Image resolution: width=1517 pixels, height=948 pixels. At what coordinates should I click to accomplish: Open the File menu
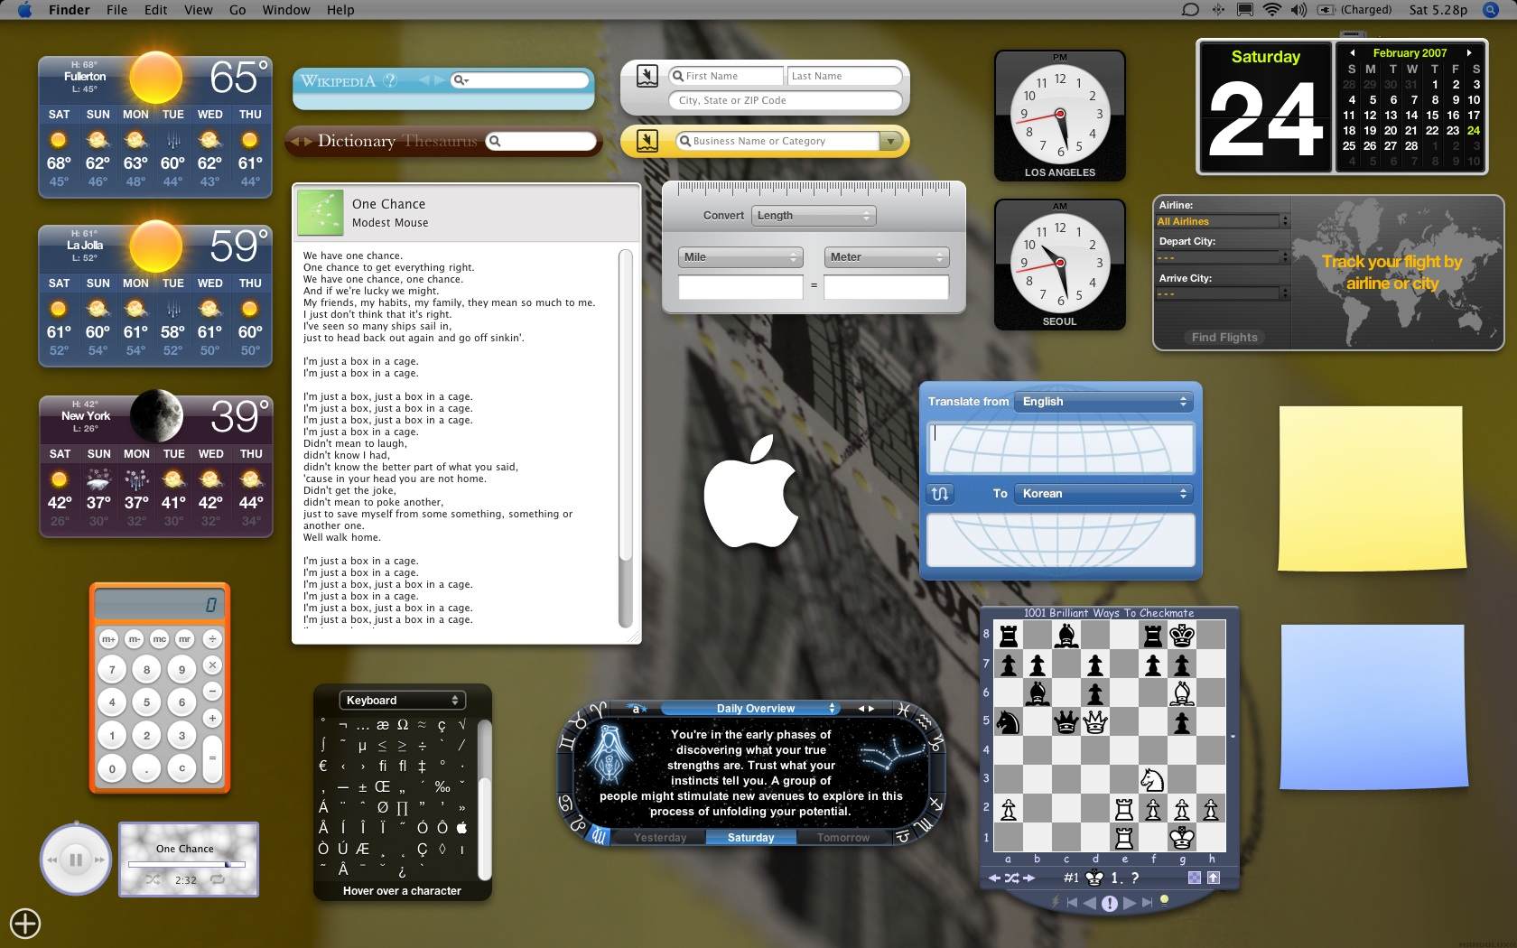point(116,10)
